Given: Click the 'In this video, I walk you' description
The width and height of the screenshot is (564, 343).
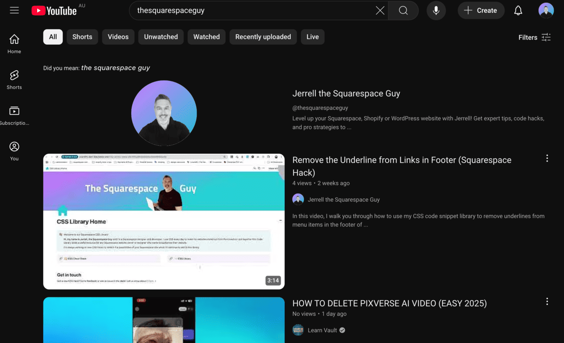Looking at the screenshot, I should (418, 220).
